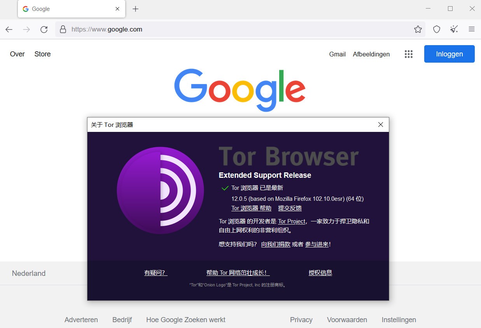
Task: Click the version text 12.0.5
Action: coord(297,198)
